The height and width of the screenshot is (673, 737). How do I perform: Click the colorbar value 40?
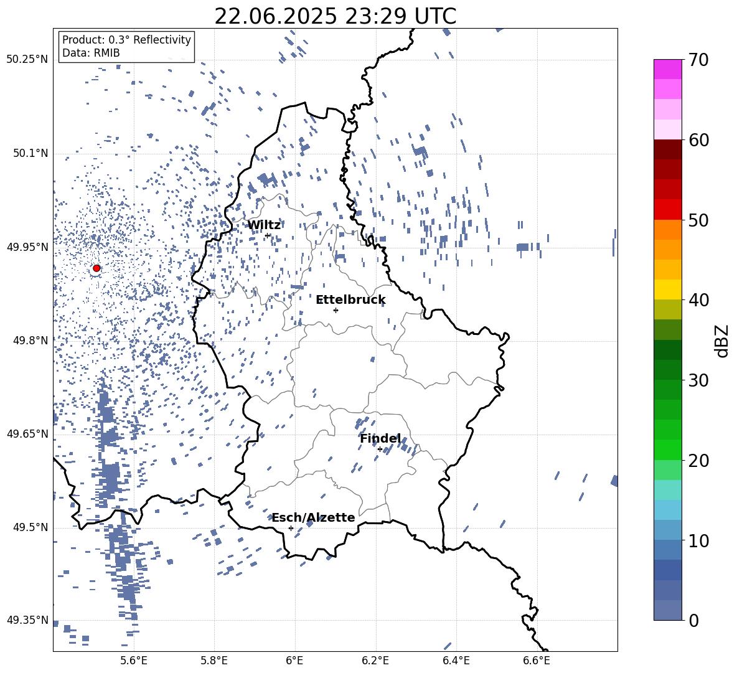click(x=698, y=300)
